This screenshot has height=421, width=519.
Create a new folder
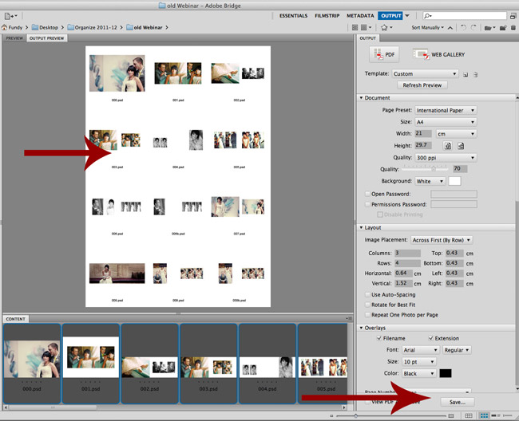point(503,28)
